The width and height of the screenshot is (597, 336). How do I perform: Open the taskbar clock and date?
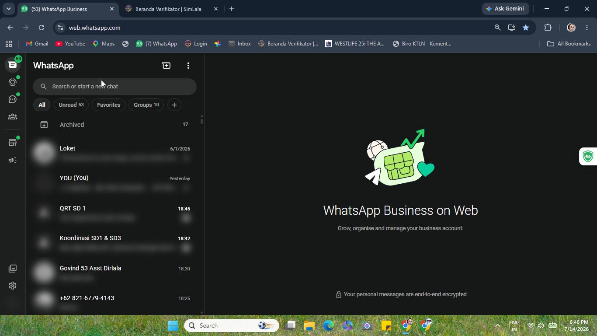tap(576, 325)
